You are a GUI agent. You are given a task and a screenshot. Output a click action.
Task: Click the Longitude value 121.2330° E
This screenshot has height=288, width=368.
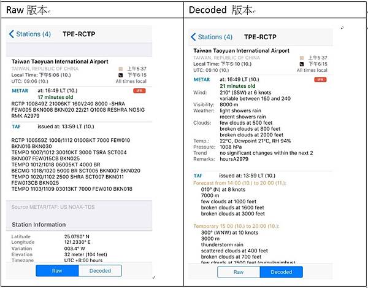tap(77, 242)
